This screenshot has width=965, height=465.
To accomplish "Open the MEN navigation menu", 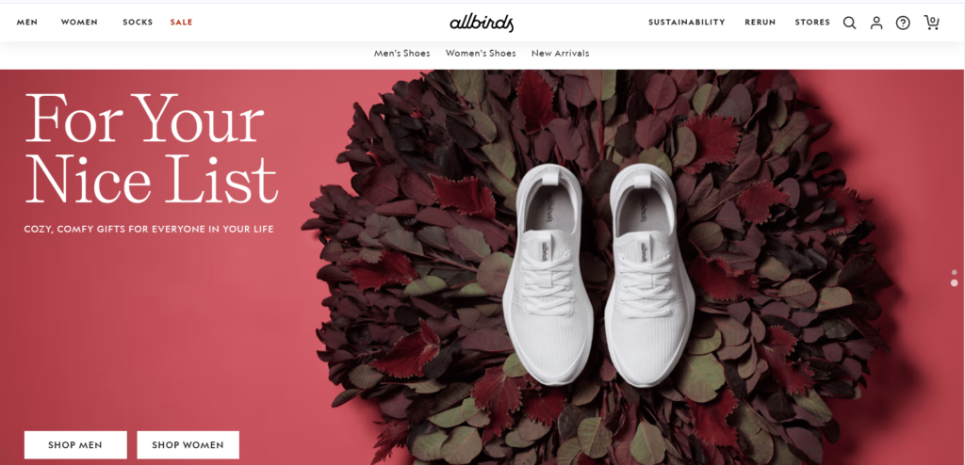I will [27, 23].
